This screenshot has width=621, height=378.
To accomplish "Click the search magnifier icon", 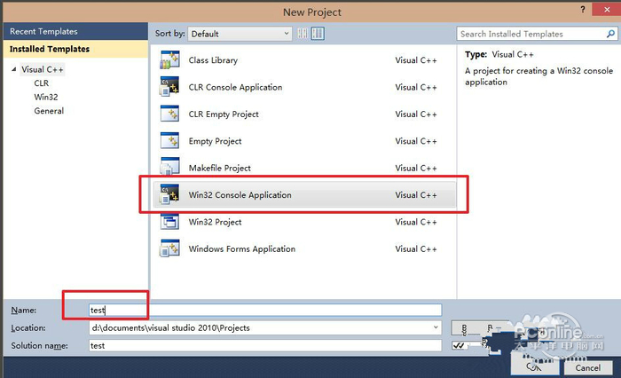I will click(x=610, y=34).
